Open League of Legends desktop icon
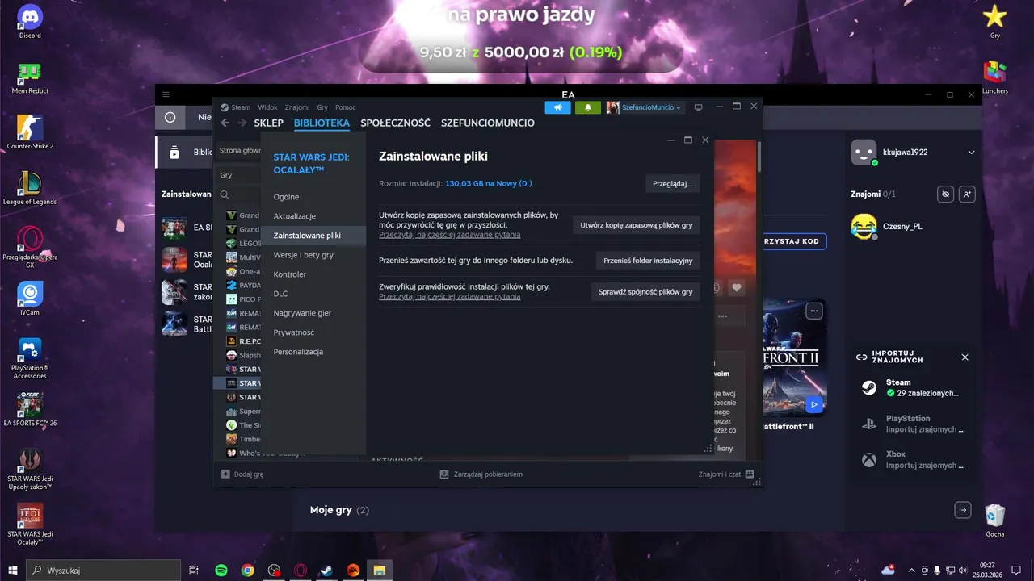1034x581 pixels. (x=30, y=188)
